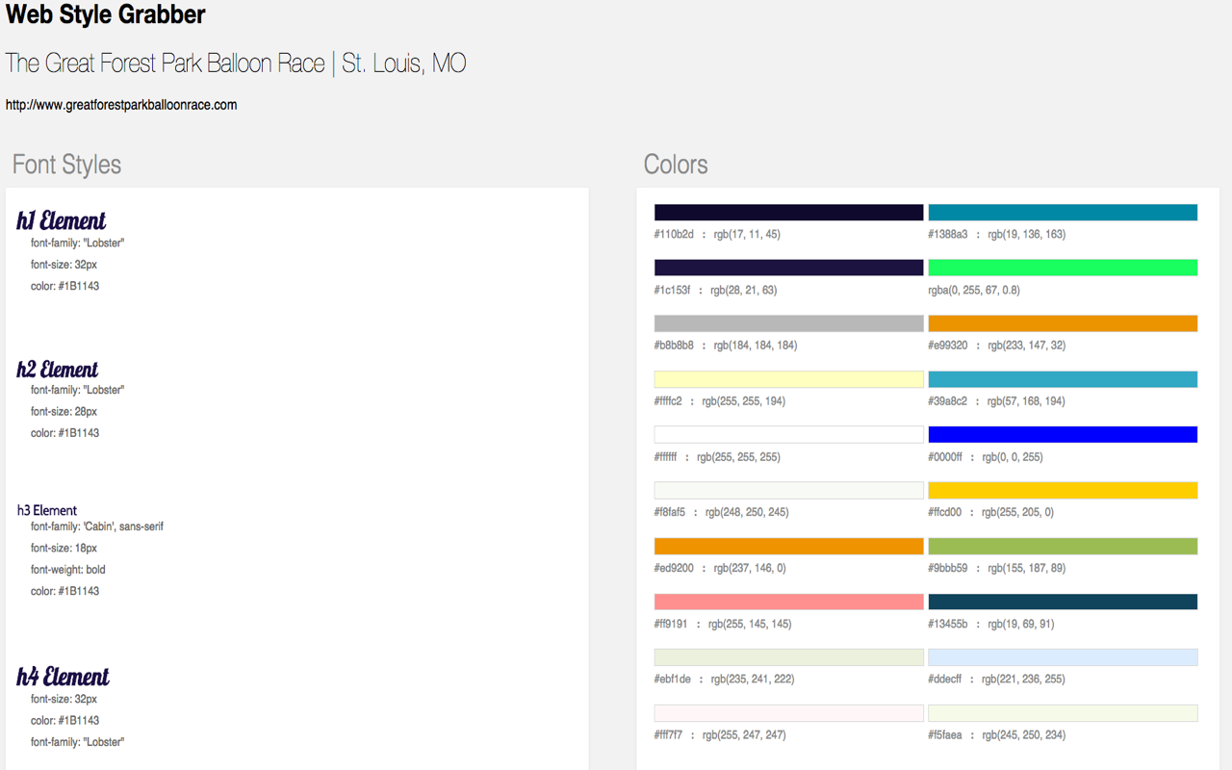
Task: Click the rgb(28, 21, 63) value
Action: 744,290
